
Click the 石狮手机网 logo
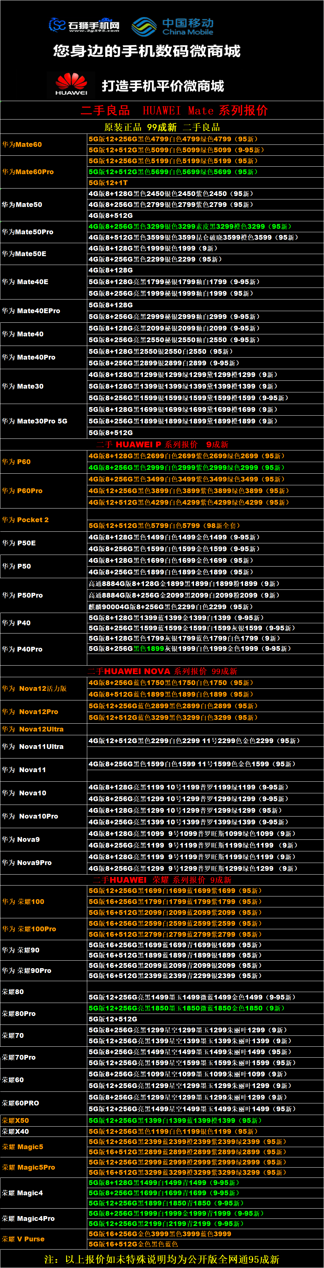(x=84, y=25)
